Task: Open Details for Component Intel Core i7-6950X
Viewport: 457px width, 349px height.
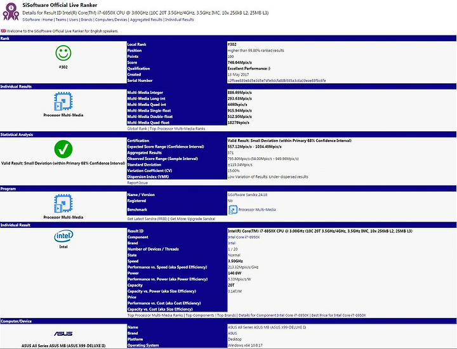Action: [274, 315]
